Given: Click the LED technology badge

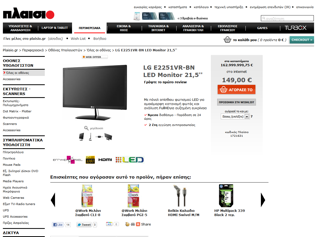Looking at the screenshot, I should point(130,160).
